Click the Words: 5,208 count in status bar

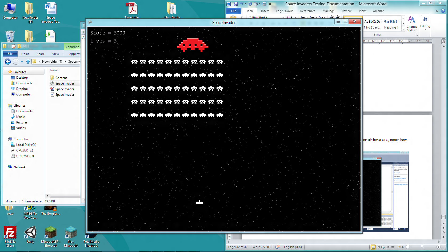click(x=261, y=247)
